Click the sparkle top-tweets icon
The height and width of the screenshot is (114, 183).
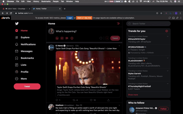pyautogui.click(x=118, y=24)
